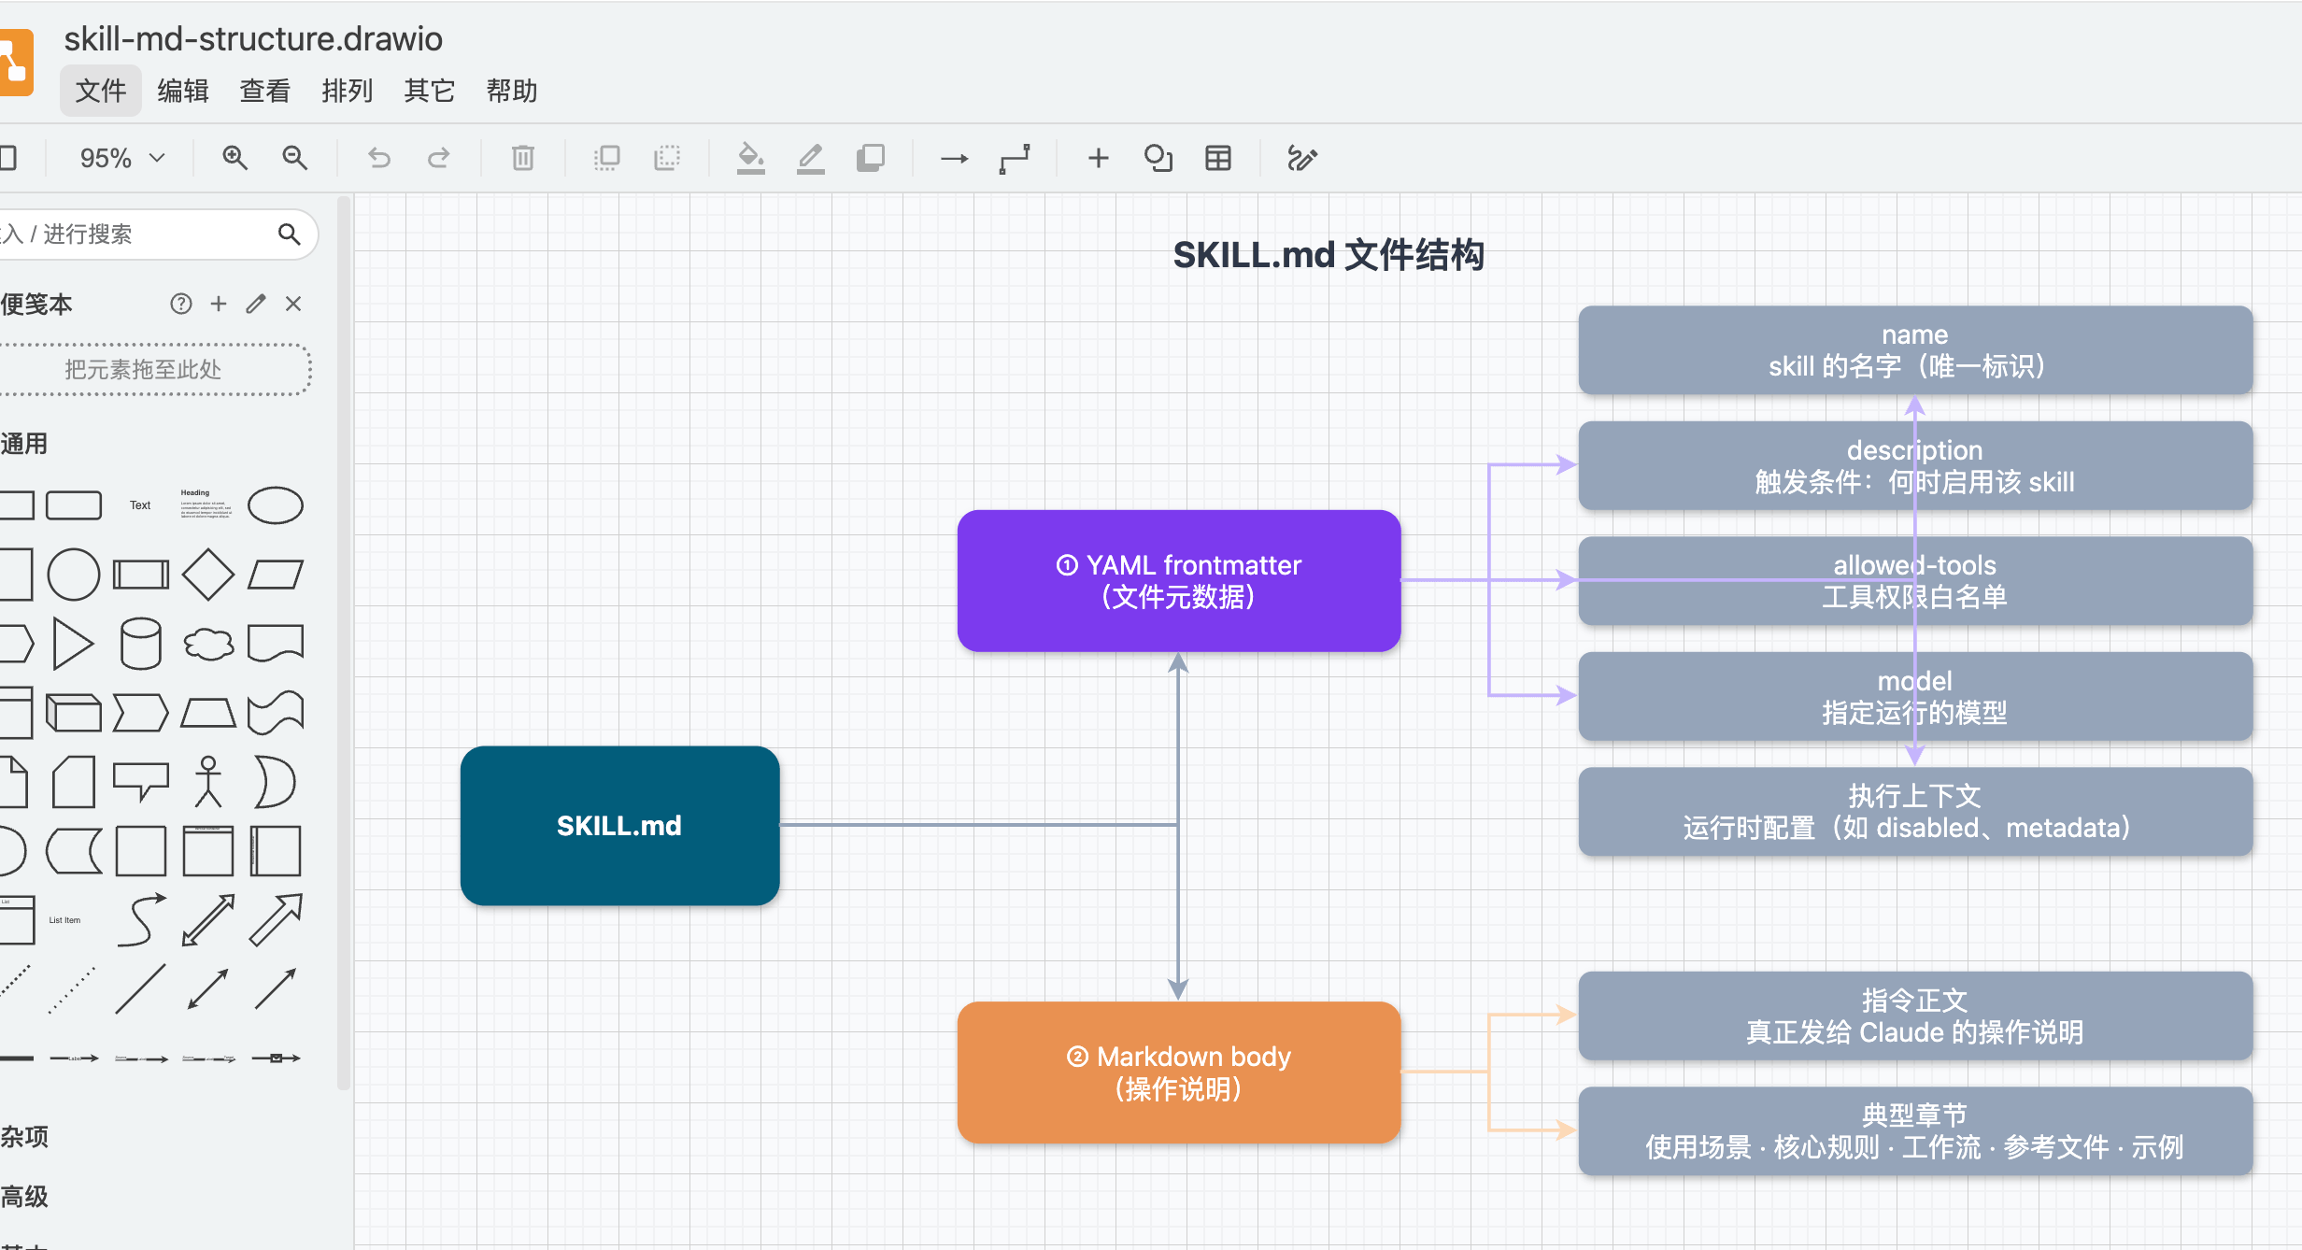Select the ellipse shape
Viewport: 2302px width, 1250px height.
click(x=276, y=504)
